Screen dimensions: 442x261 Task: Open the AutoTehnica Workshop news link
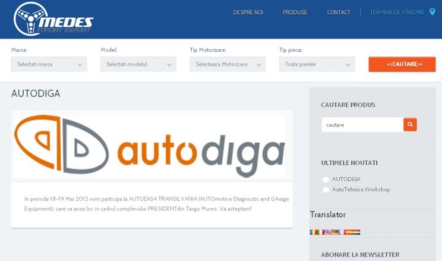click(361, 190)
